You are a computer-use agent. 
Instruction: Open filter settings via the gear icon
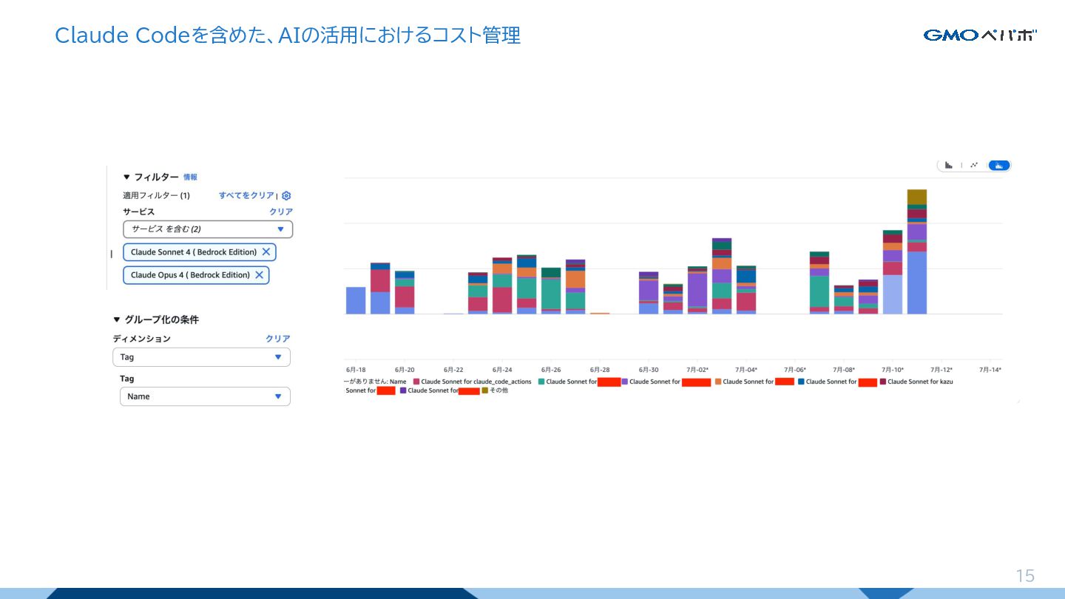pos(286,196)
